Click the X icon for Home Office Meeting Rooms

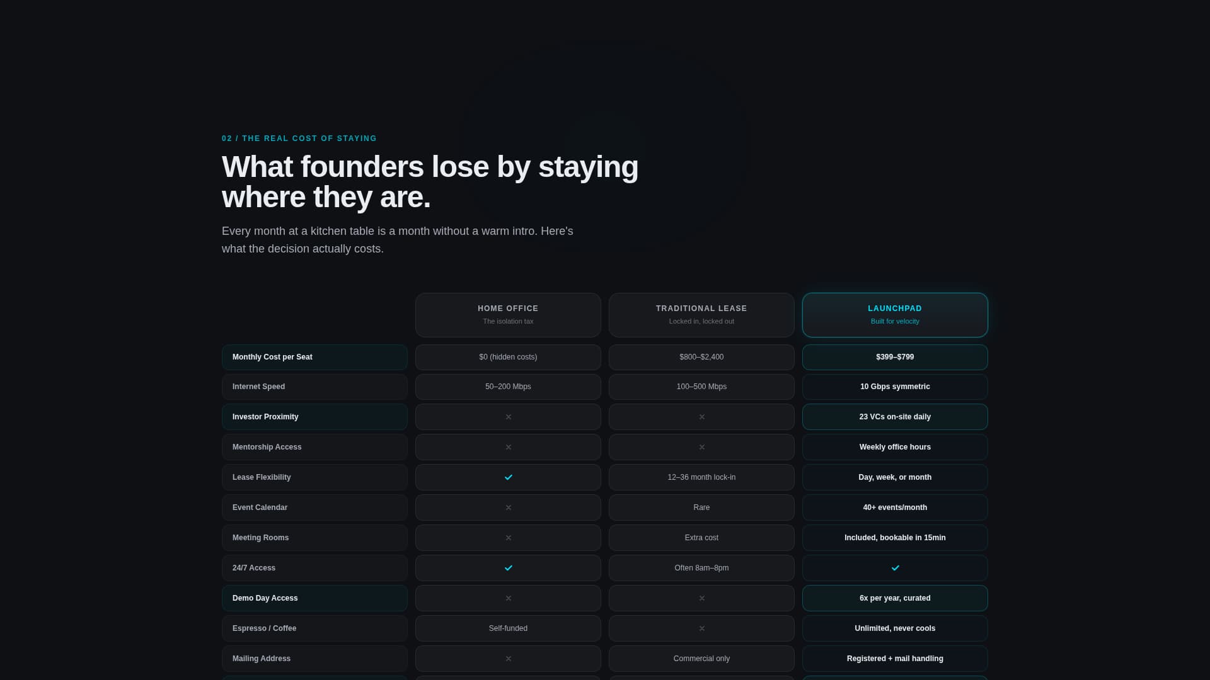508,538
